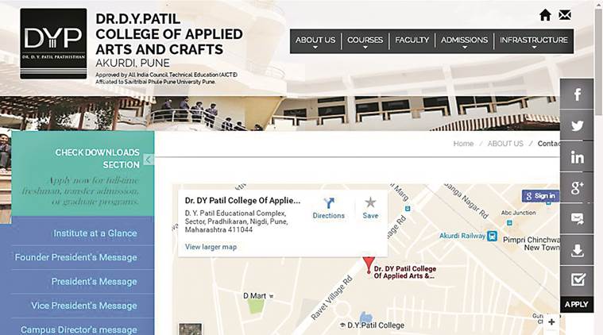
Task: Expand the ABOUT US dropdown menu
Action: coord(315,40)
